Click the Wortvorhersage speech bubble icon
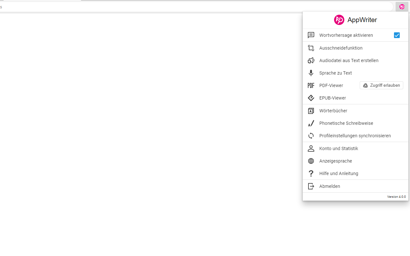The width and height of the screenshot is (410, 256). [x=311, y=35]
